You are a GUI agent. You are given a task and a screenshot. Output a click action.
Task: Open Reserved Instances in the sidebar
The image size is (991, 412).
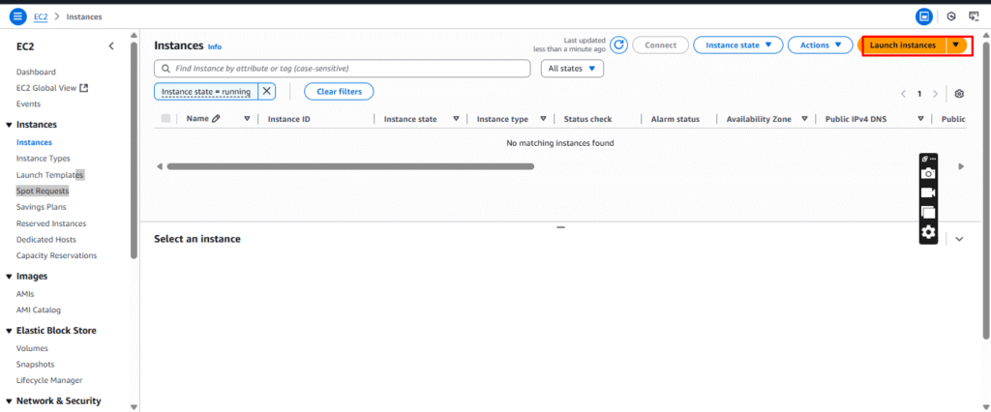(x=51, y=223)
